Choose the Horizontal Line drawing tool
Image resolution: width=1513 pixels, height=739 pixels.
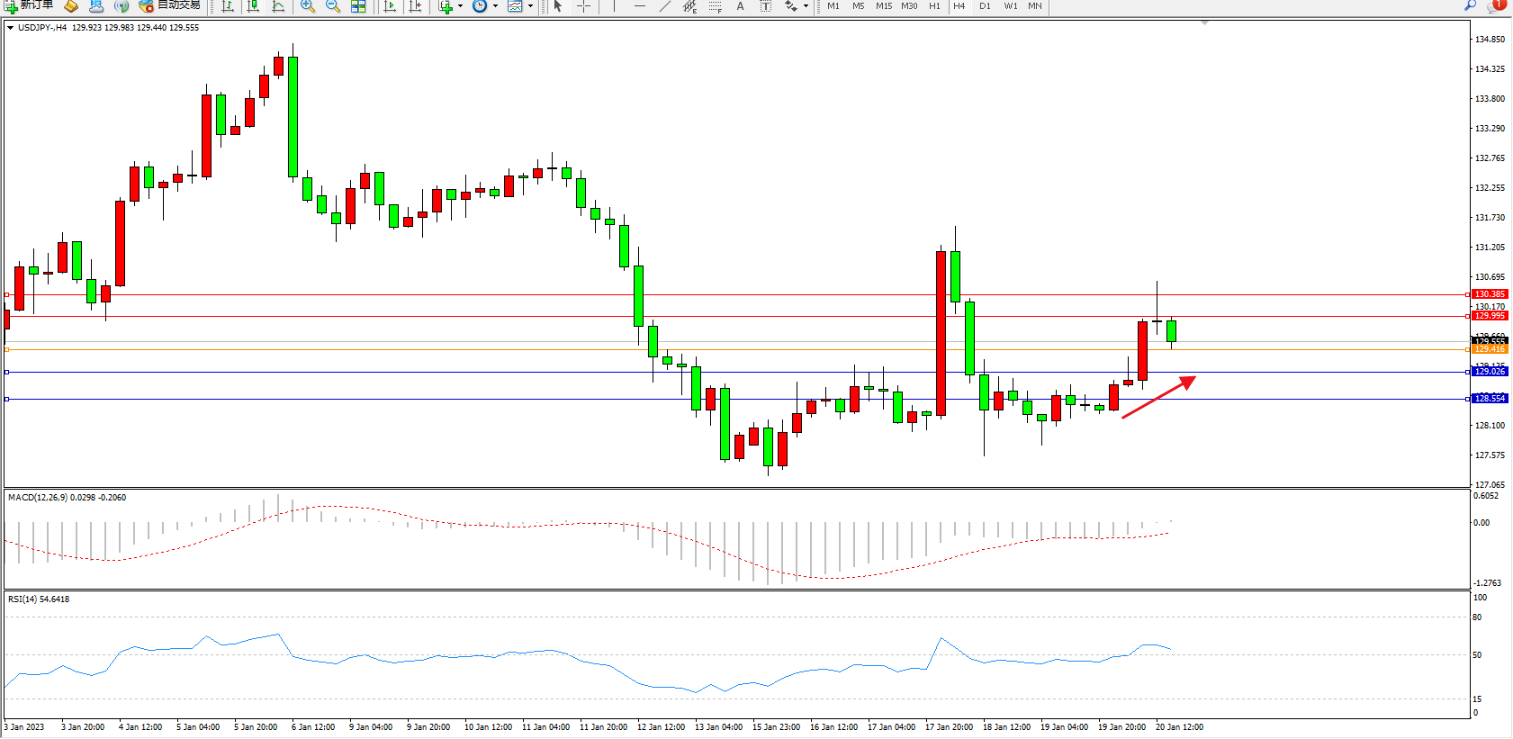point(639,6)
